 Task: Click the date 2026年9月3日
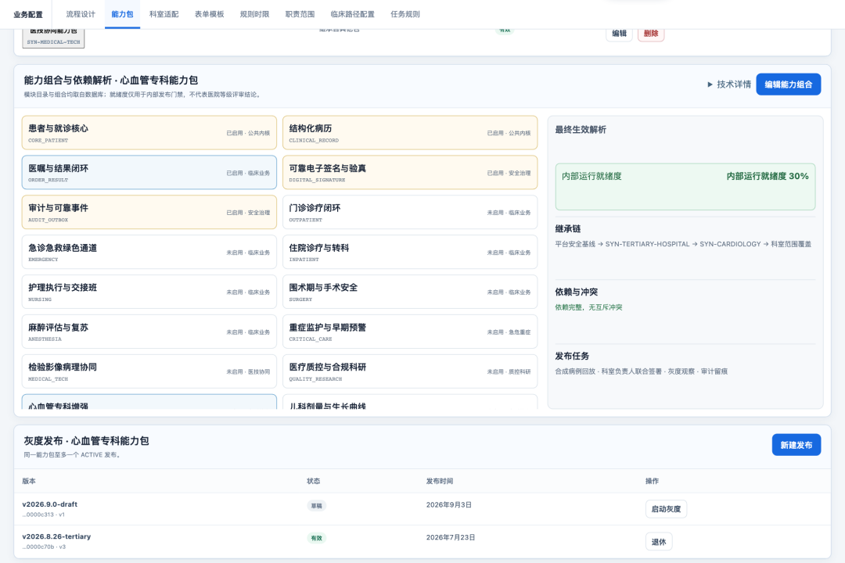coord(449,505)
